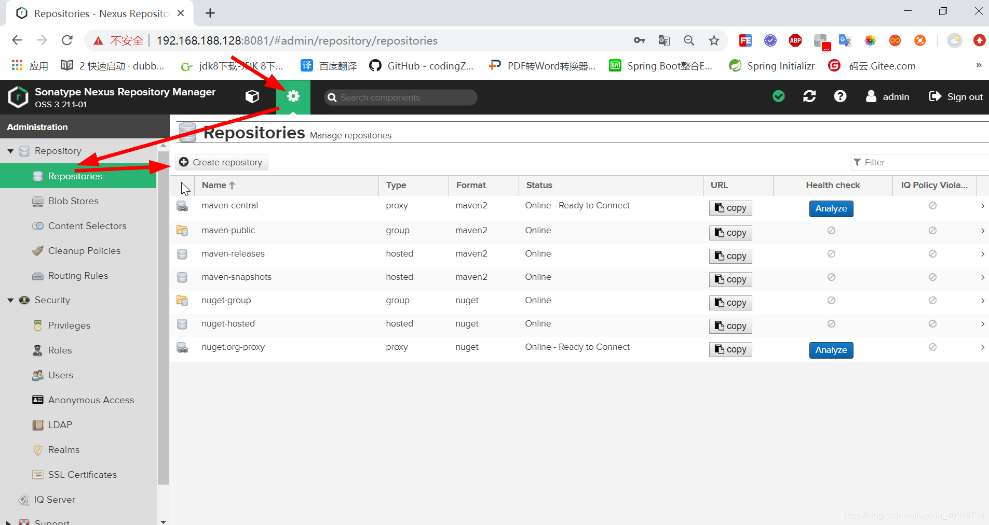
Task: Open Roles in sidebar
Action: (78, 350)
